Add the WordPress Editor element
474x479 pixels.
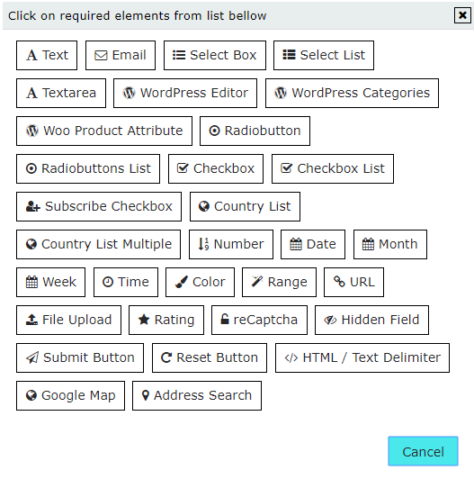(x=185, y=93)
